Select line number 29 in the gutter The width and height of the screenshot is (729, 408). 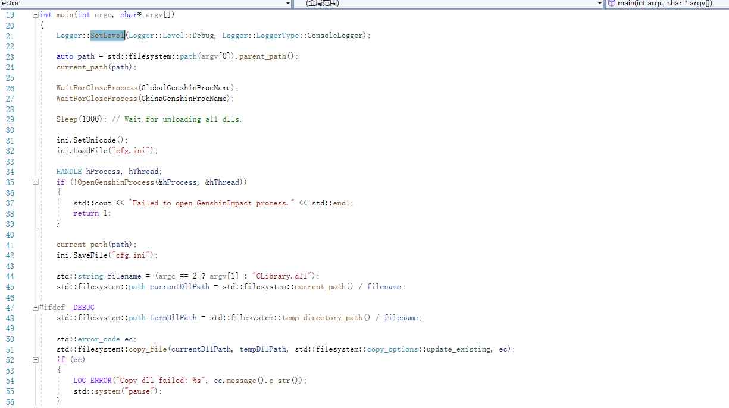pos(10,119)
